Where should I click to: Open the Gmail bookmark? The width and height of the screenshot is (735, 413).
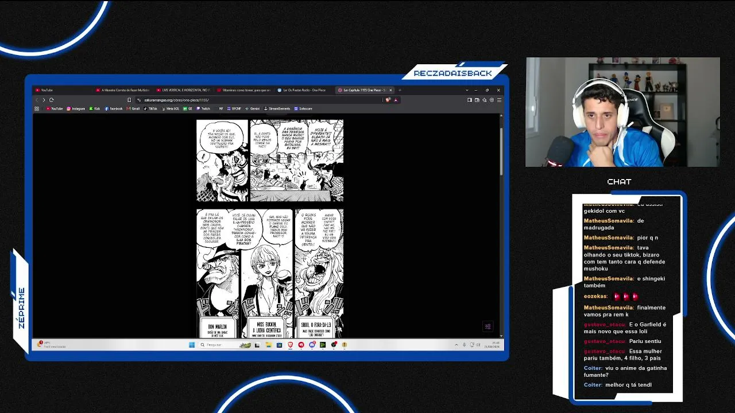[x=133, y=108]
